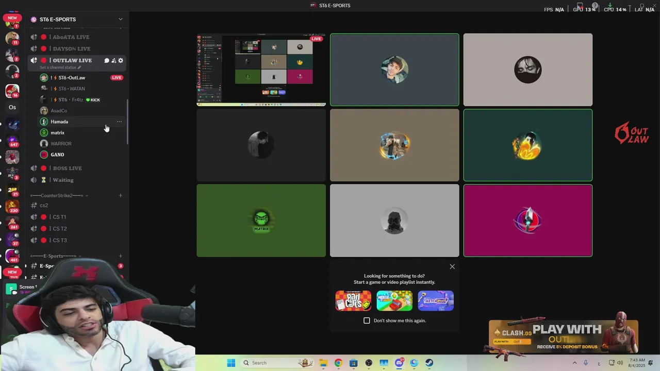Open Microsoft Store from taskbar
Viewport: 660px width, 371px height.
pyautogui.click(x=353, y=363)
